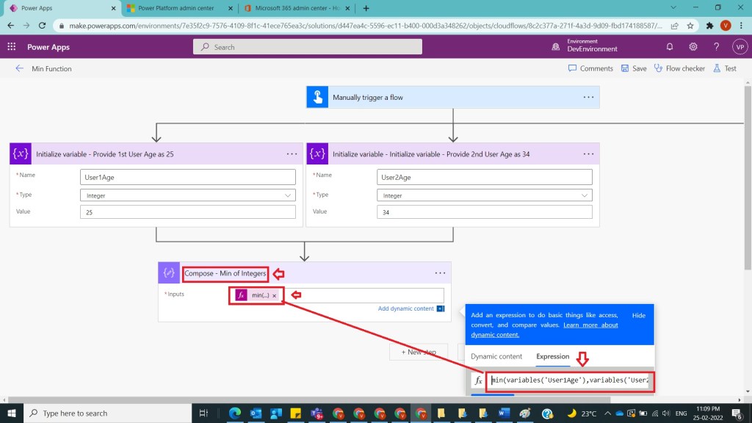Screen dimensions: 752x423
Task: Open the Power Apps app launcher waffle
Action: 12,46
